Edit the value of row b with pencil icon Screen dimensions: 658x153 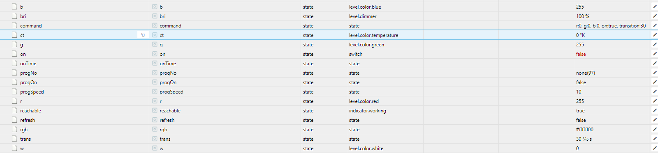655,7
